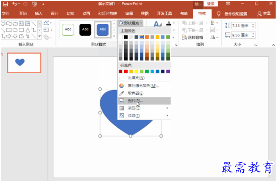Pick the cloud shape in the shapes gallery
Viewport: 277px width, 182px height.
coord(16,24)
